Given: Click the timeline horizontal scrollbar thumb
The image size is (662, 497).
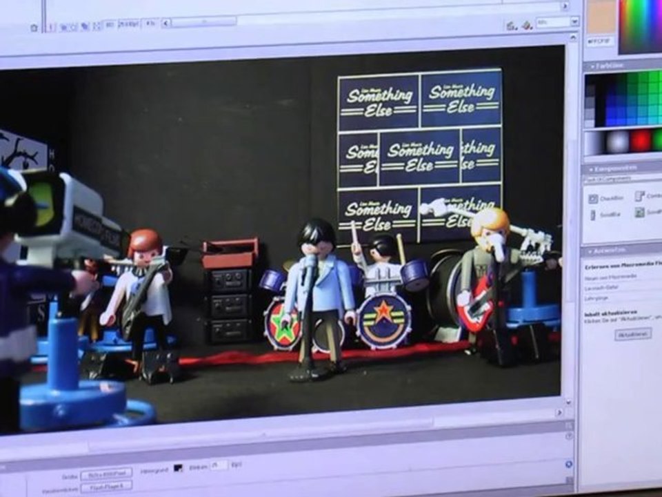Looking at the screenshot, I should [x=204, y=22].
